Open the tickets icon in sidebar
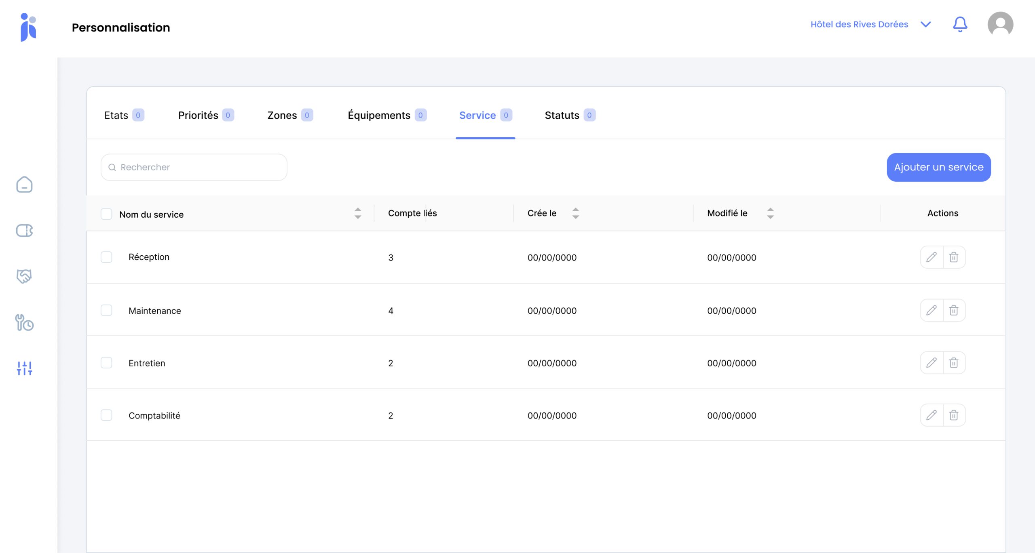This screenshot has width=1035, height=553. click(x=24, y=231)
